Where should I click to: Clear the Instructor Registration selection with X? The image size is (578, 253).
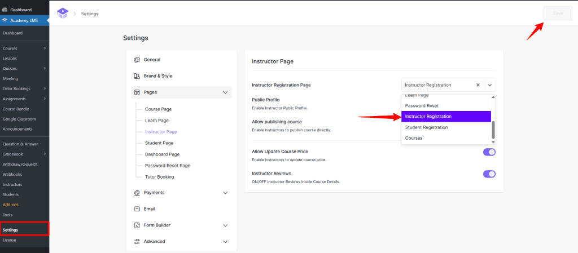pos(478,85)
